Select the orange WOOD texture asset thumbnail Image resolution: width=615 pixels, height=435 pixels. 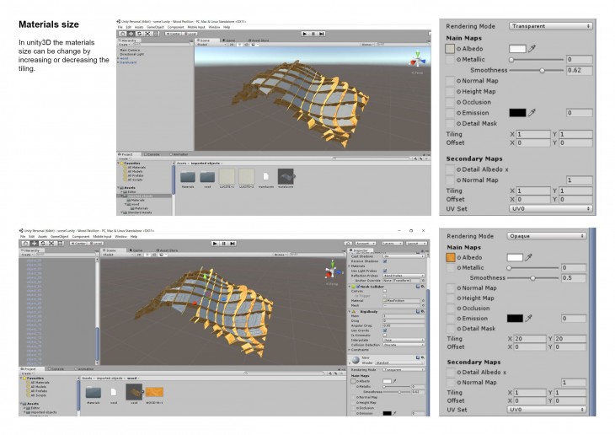click(x=152, y=391)
